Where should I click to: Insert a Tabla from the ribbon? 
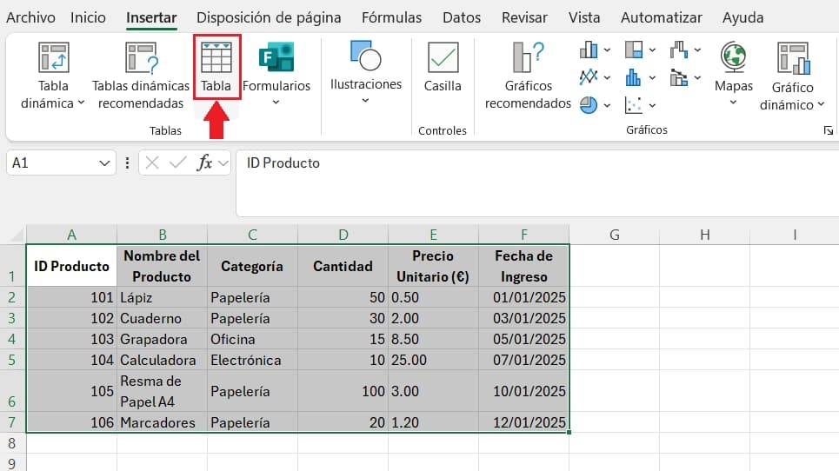(216, 67)
